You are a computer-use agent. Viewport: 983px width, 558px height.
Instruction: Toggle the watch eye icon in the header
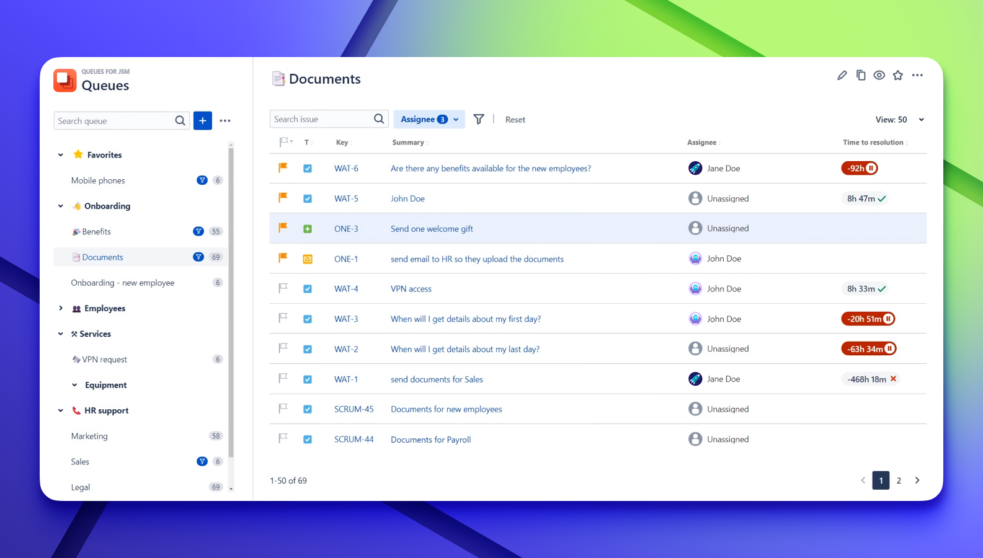click(x=879, y=76)
